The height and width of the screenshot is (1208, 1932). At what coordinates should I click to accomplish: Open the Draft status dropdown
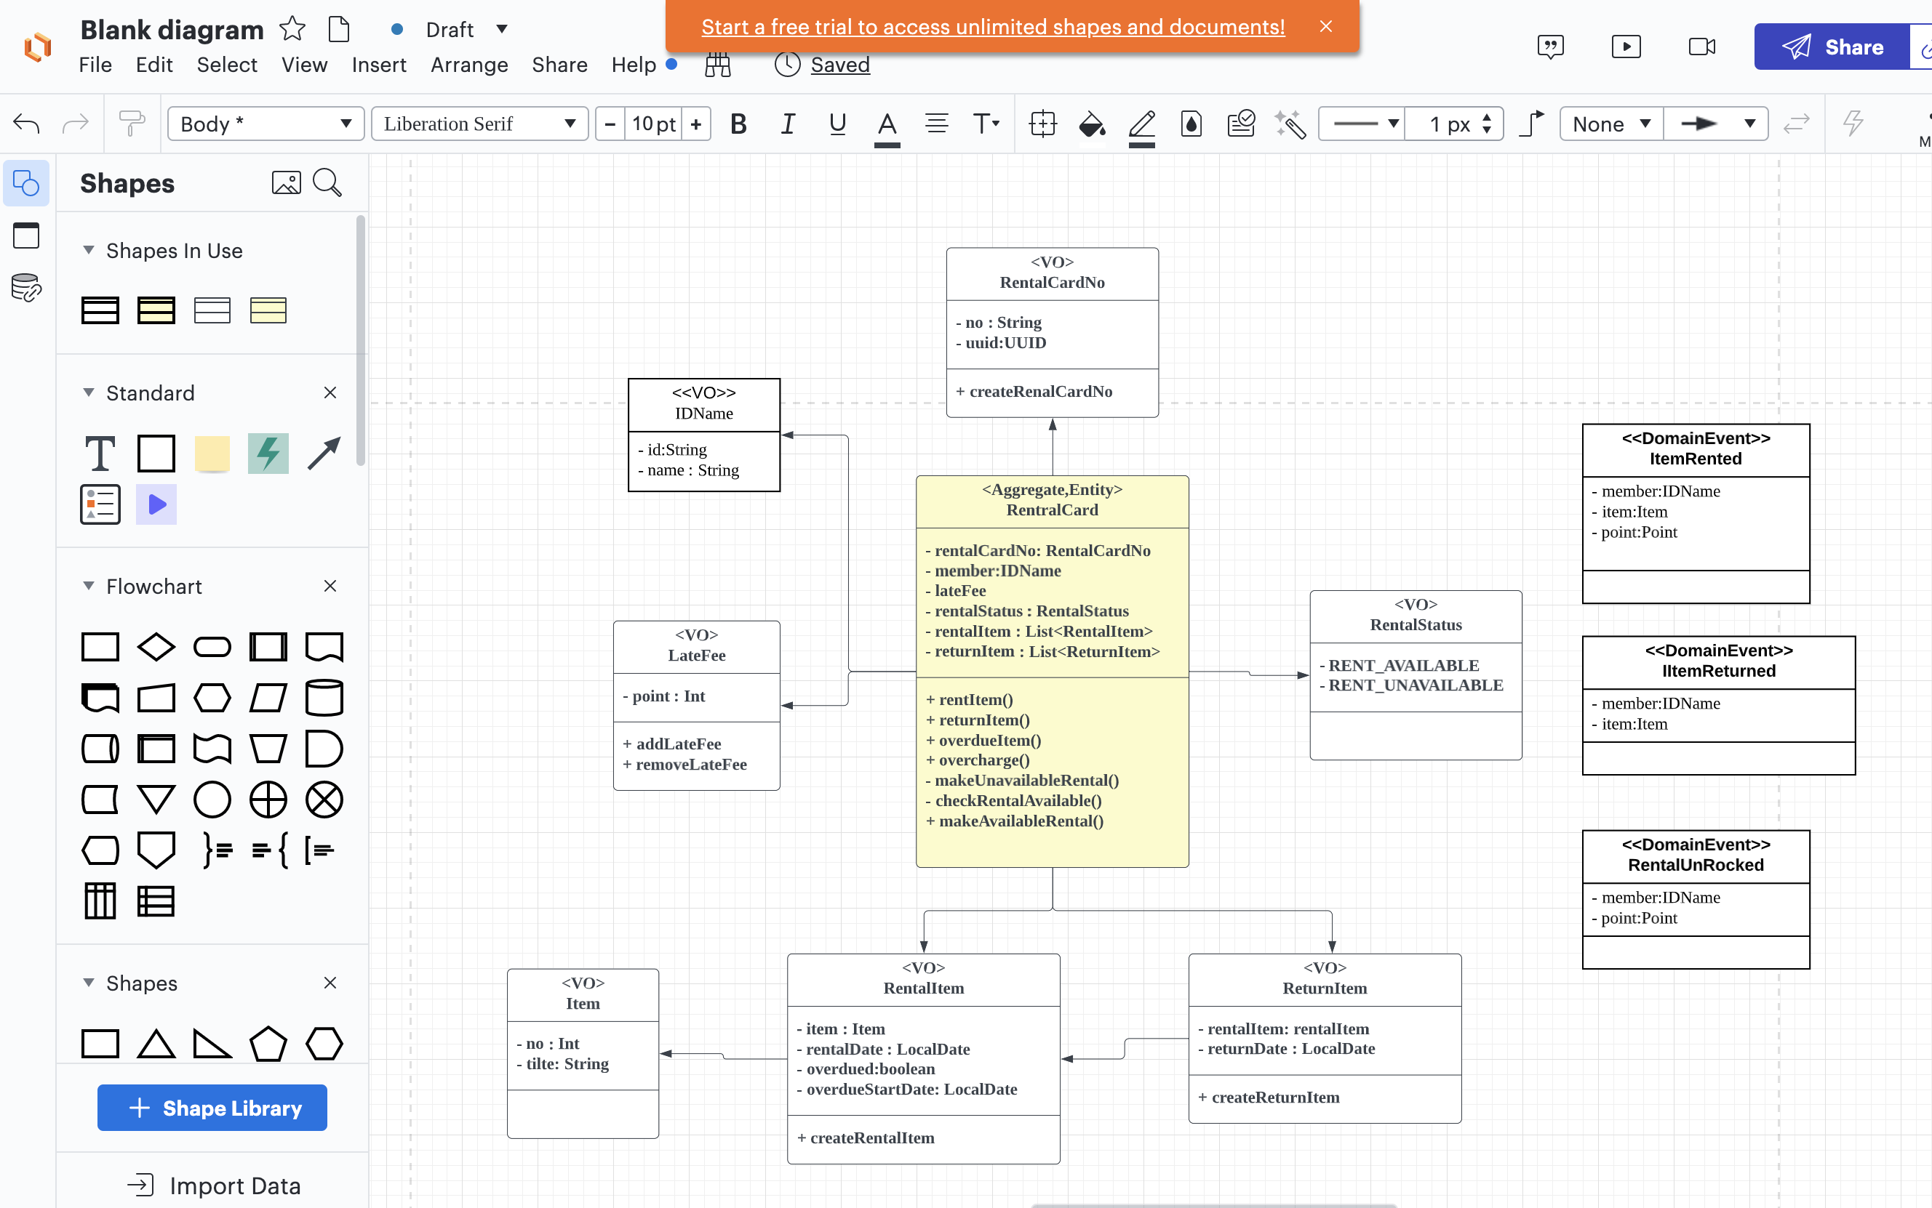pos(501,30)
